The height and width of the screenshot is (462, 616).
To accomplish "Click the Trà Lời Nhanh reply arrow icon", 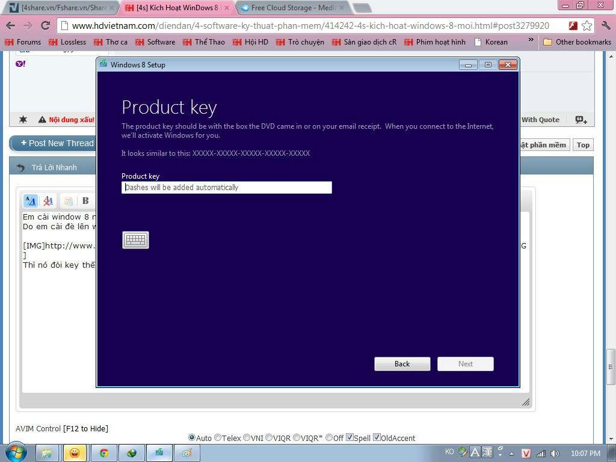I will point(20,168).
